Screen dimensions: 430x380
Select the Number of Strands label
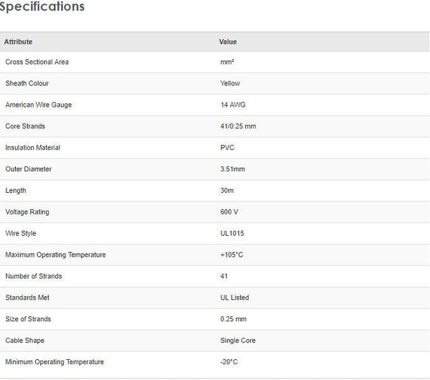(x=34, y=276)
